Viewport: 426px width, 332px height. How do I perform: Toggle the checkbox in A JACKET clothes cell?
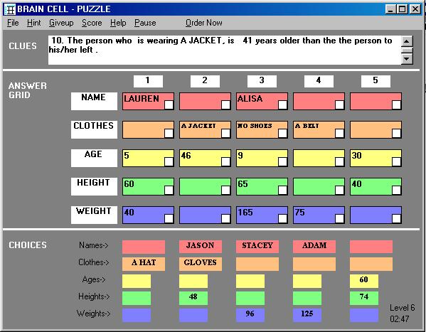point(225,133)
